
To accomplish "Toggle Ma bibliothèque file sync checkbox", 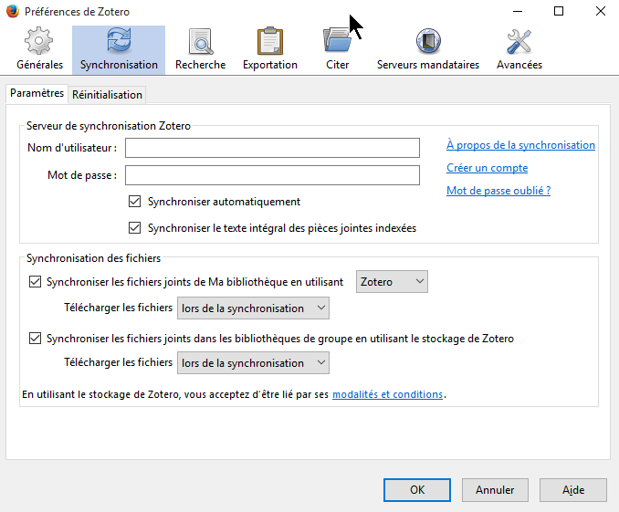I will pyautogui.click(x=35, y=281).
